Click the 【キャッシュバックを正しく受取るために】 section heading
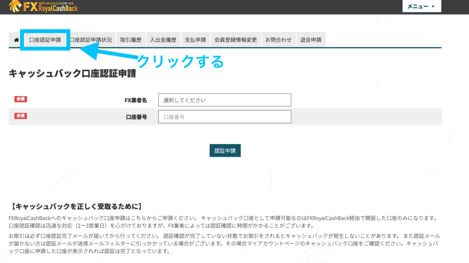 click(75, 207)
